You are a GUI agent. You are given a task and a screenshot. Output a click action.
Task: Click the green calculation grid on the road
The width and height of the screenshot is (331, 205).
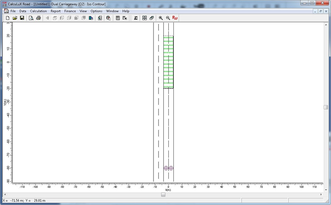coord(168,62)
